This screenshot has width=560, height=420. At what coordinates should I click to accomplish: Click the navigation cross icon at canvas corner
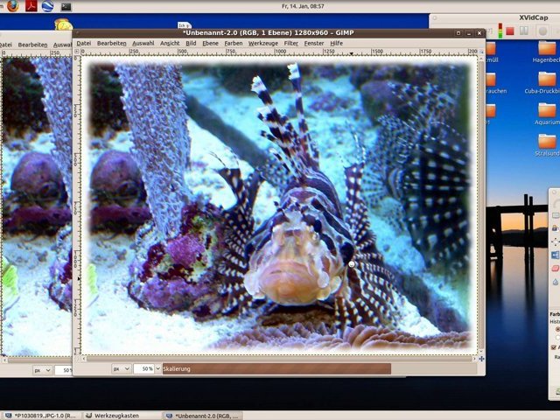(x=480, y=359)
